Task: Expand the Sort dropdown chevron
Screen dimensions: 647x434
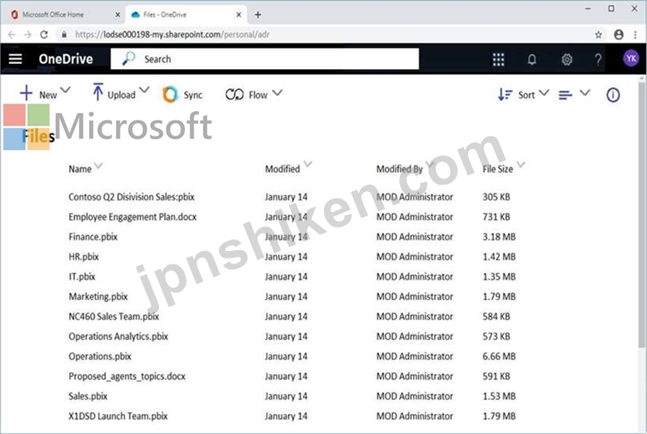Action: click(x=545, y=92)
